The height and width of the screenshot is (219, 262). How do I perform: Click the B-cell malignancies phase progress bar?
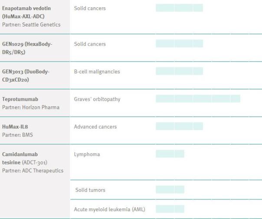[x=179, y=71]
